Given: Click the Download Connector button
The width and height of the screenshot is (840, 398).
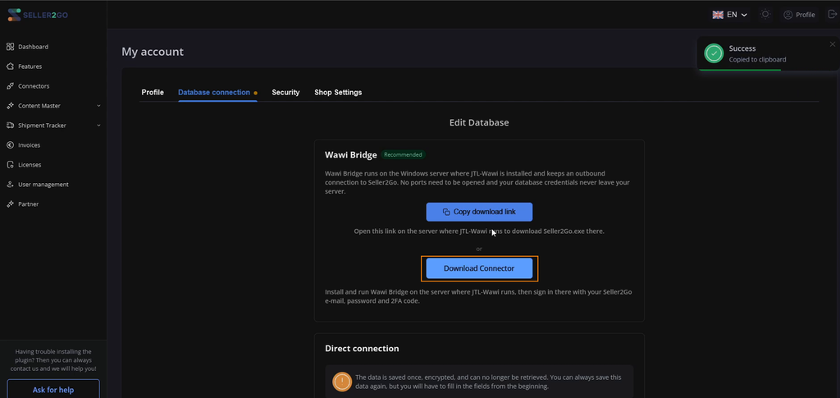Looking at the screenshot, I should 479,268.
